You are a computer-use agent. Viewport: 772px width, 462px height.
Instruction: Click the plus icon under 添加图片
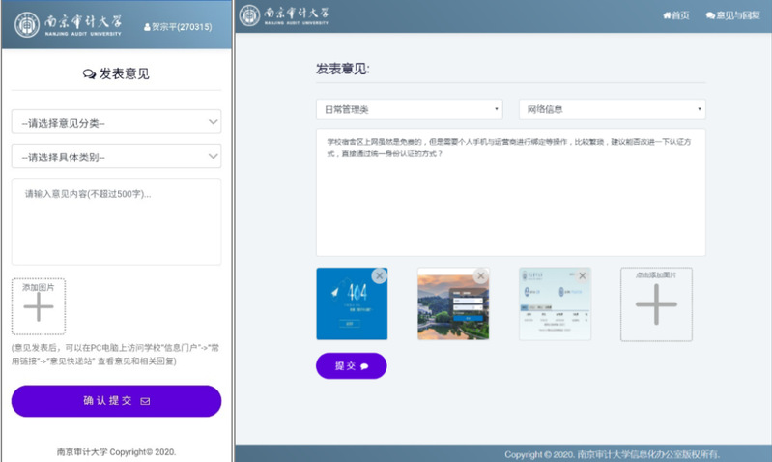pos(39,308)
